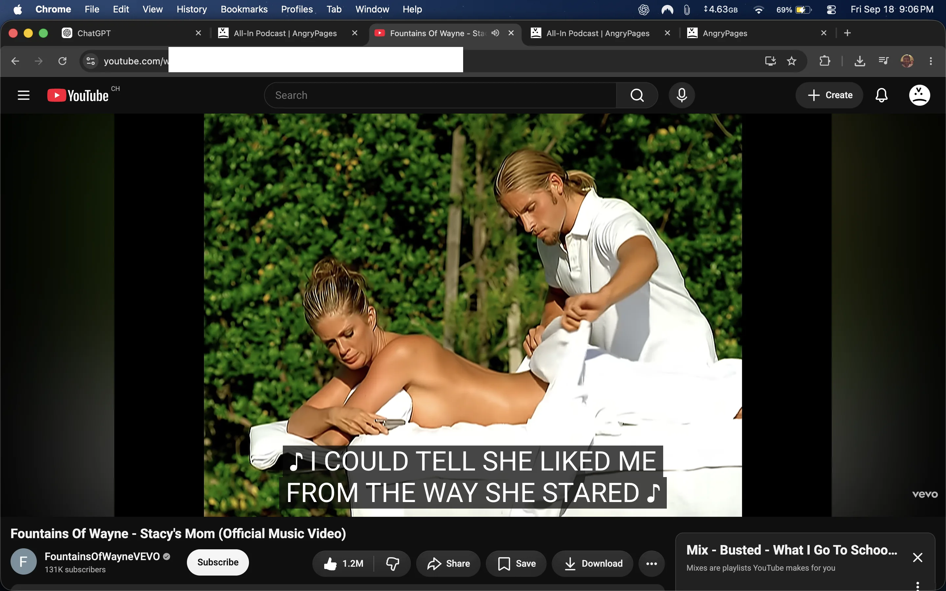Viewport: 946px width, 591px height.
Task: Open the Wi-Fi status menu
Action: pyautogui.click(x=758, y=10)
